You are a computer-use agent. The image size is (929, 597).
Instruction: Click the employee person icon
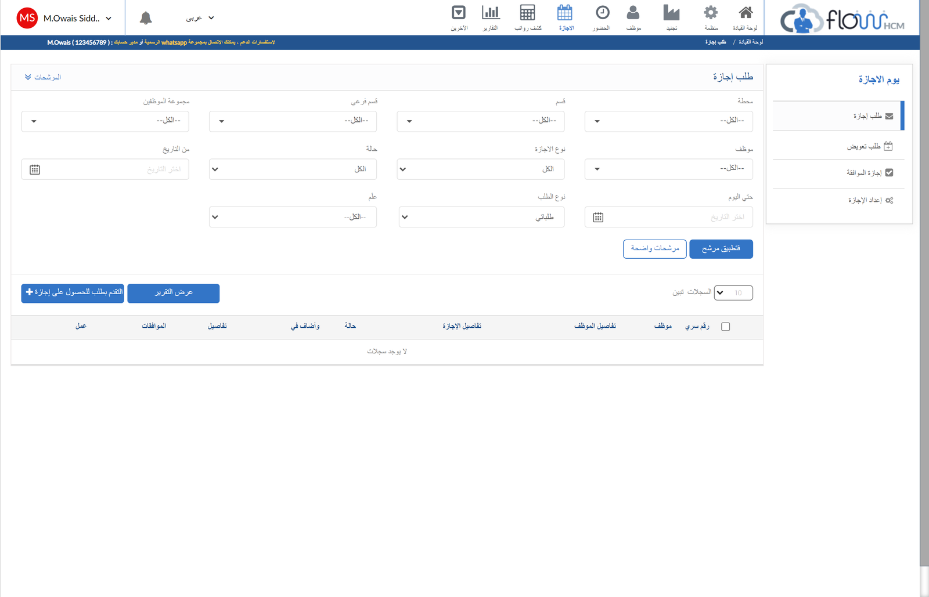coord(633,13)
